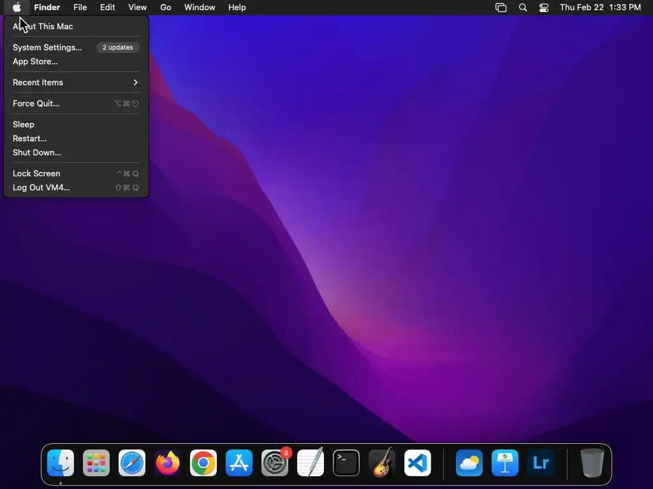Open the Terminal app icon
The image size is (653, 489).
pyautogui.click(x=346, y=463)
